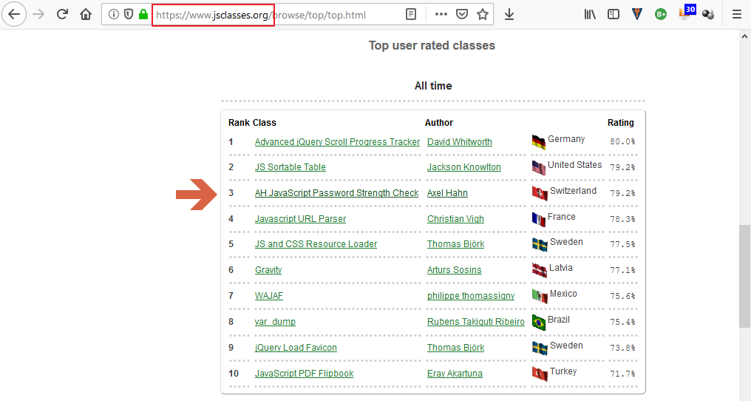Open JavaScript PDF Flipbook class
This screenshot has width=751, height=401.
coord(304,374)
